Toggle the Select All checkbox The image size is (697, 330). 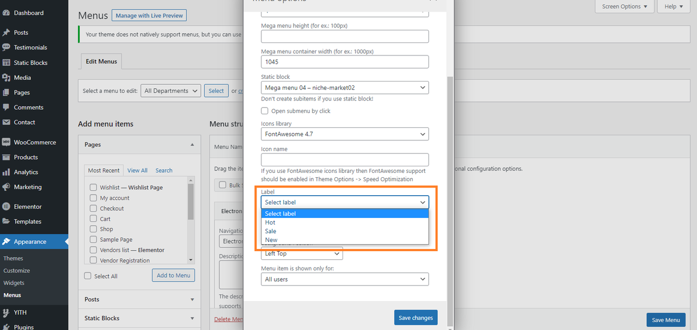click(x=88, y=276)
